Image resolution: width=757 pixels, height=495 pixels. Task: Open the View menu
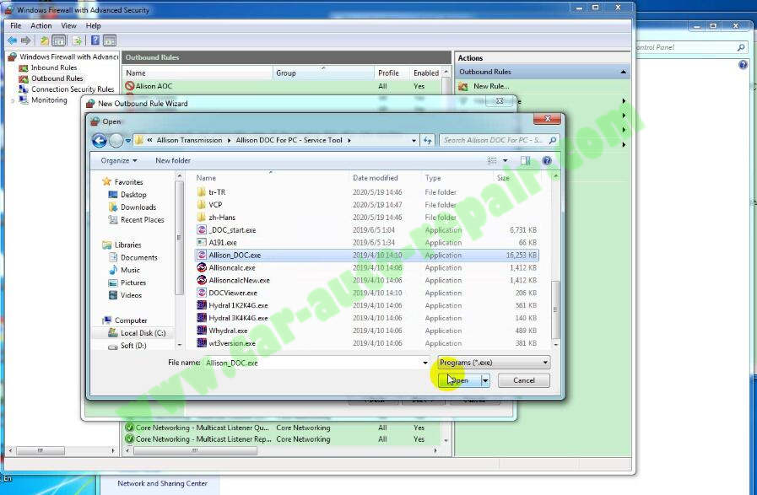click(68, 25)
